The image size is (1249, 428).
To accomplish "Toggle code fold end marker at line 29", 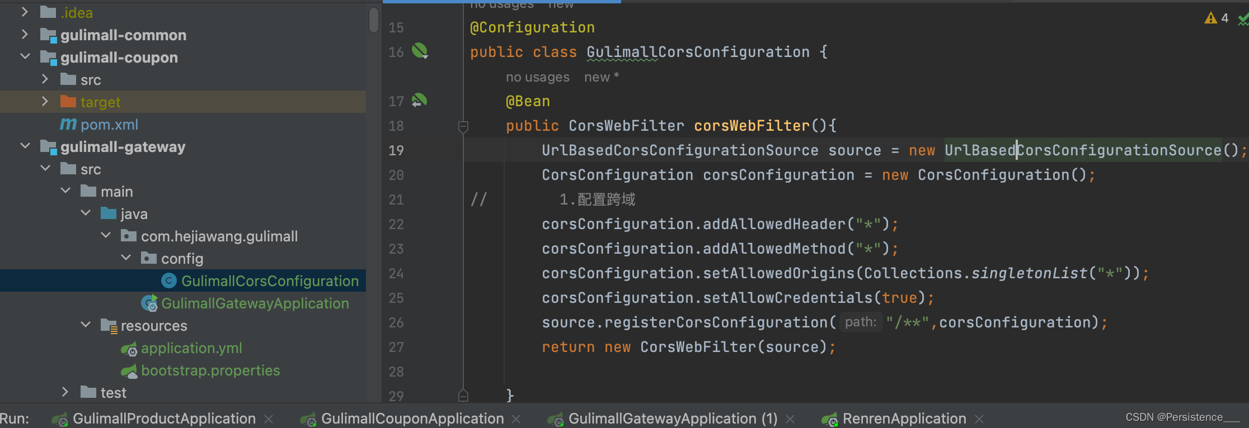I will (x=463, y=396).
